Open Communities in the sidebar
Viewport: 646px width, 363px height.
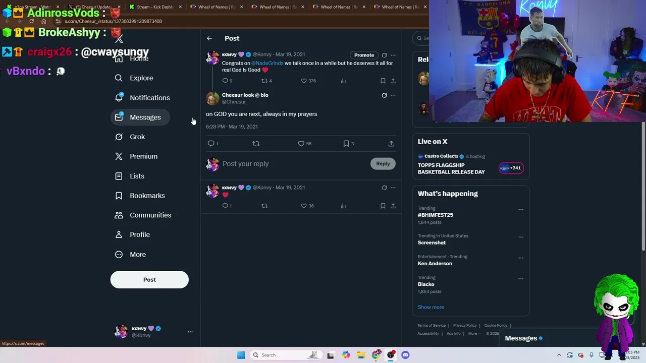point(143,215)
